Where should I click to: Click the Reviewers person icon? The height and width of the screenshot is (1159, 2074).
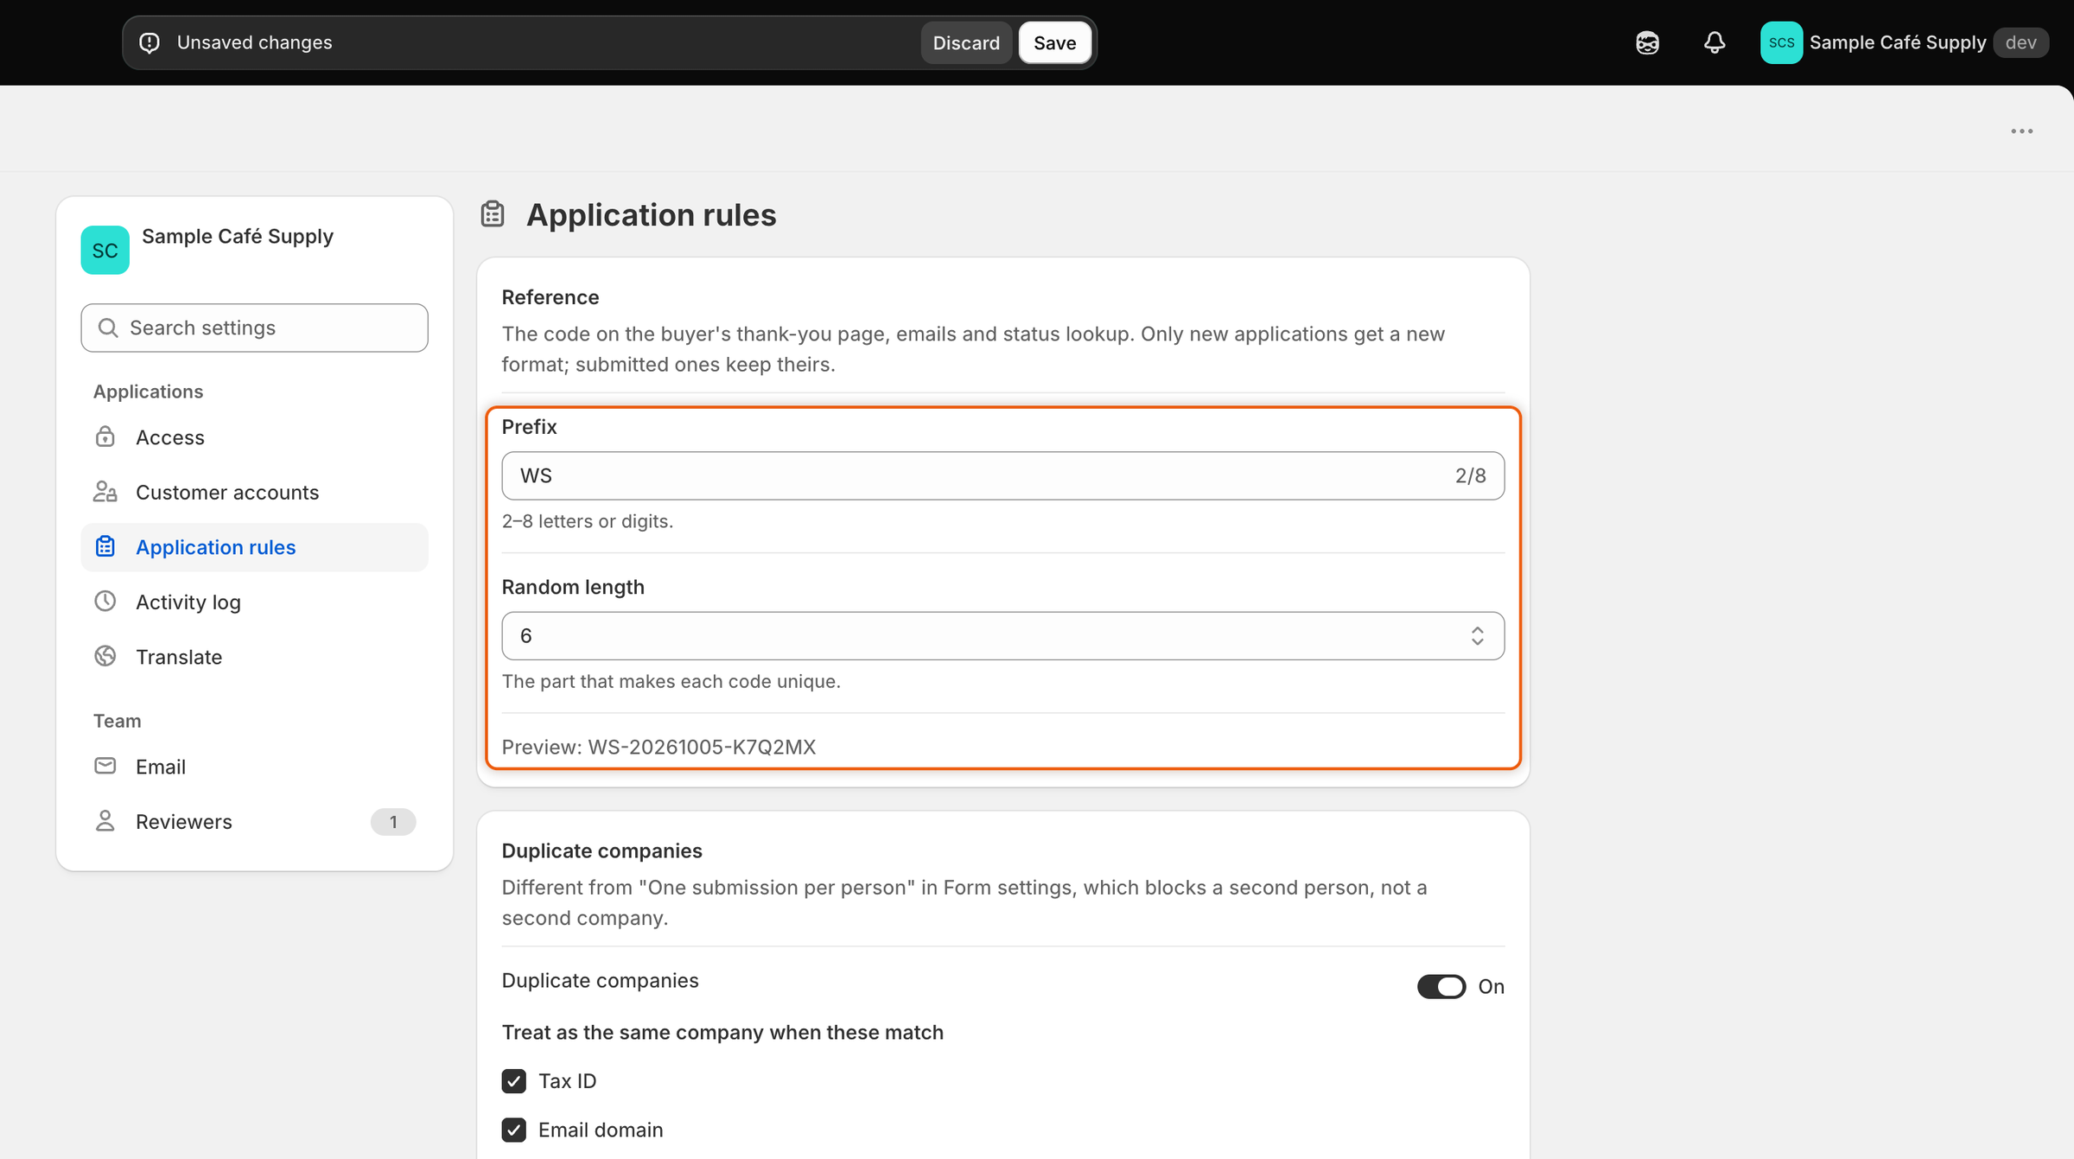105,820
